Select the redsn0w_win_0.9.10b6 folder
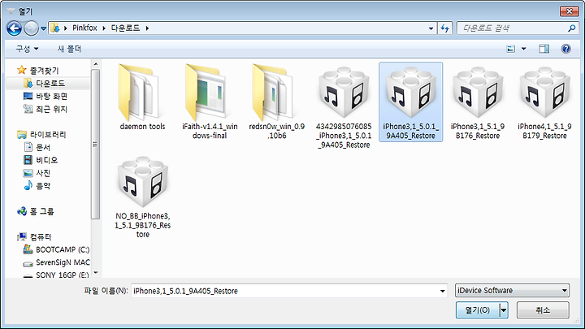Image resolution: width=585 pixels, height=329 pixels. coord(277,101)
